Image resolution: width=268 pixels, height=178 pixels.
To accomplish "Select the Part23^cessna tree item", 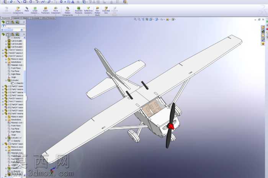I will tap(14, 111).
